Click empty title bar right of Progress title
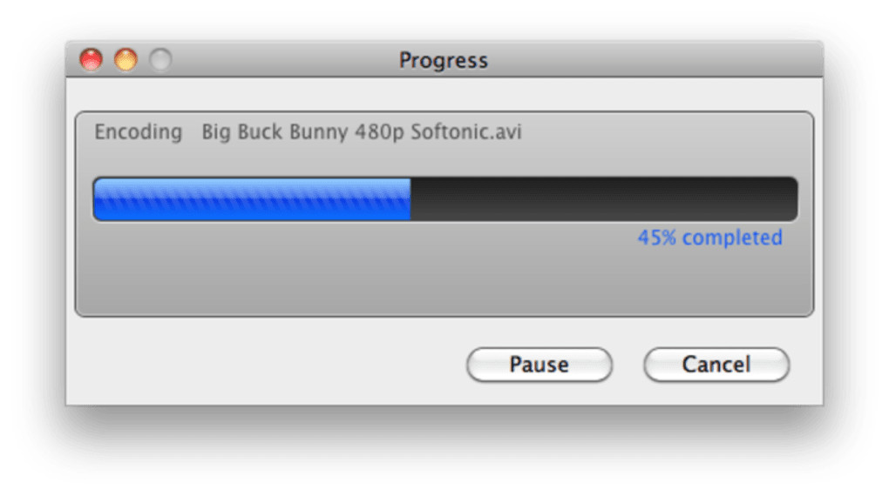Screen dimensions: 889x496 click(x=654, y=61)
